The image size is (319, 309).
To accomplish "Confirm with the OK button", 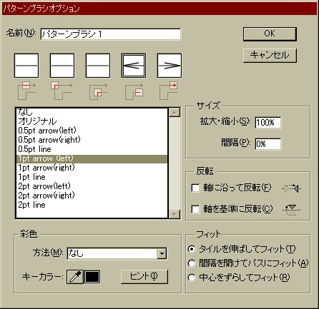I will click(270, 34).
